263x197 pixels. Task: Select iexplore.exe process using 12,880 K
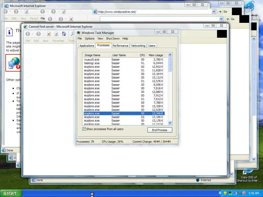124,92
